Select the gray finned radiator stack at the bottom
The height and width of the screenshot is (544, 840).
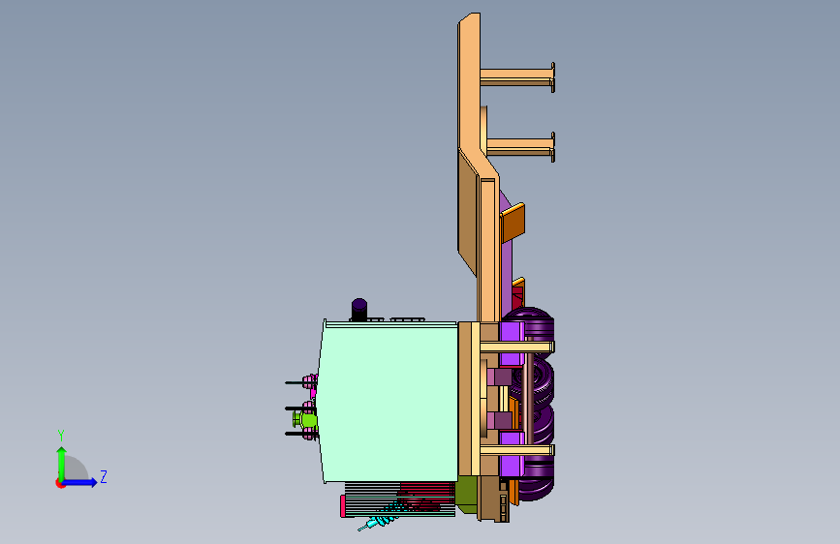coord(372,499)
